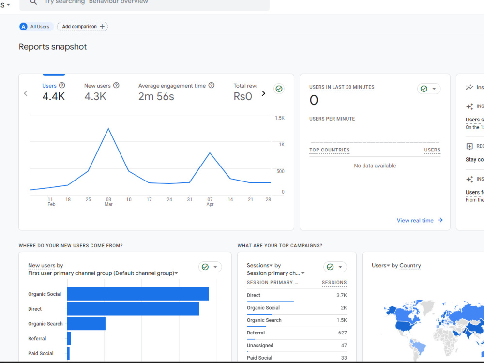484x363 pixels.
Task: Click the Organic Social bar
Action: coord(138,294)
